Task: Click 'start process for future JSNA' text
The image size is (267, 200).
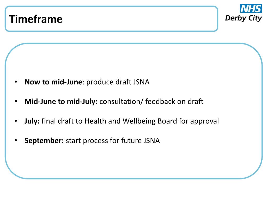Action: [113, 141]
